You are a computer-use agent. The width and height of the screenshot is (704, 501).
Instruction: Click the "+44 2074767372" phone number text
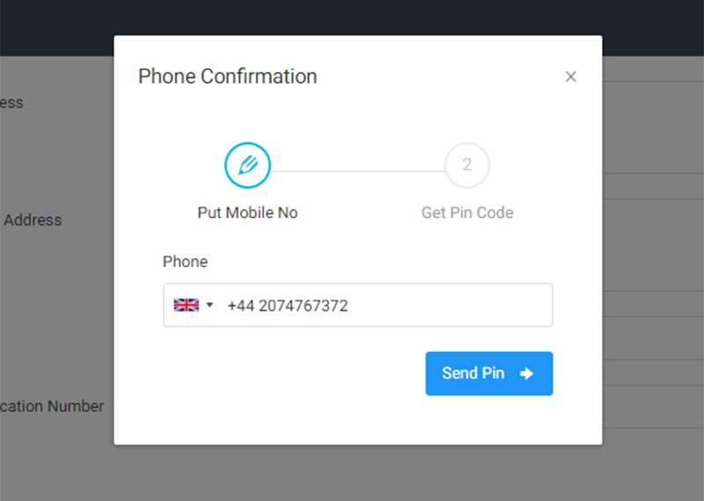pyautogui.click(x=287, y=306)
